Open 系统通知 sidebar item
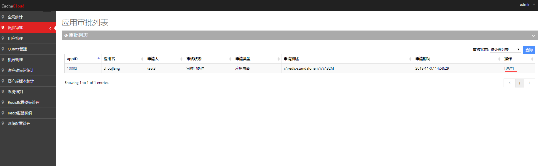 coord(28,92)
